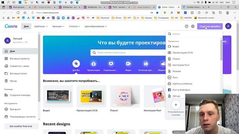The image size is (239, 134).
Task: Select the Для Вас sparkle category icon
Action: click(76, 64)
